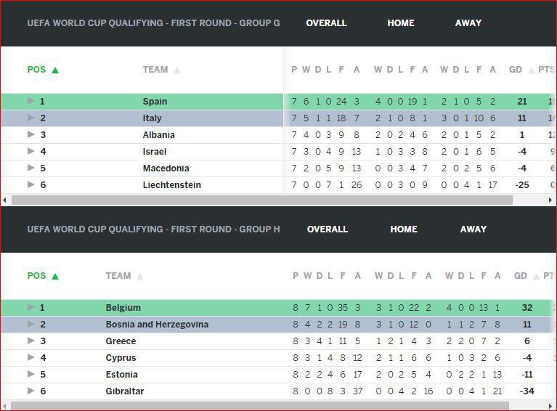This screenshot has height=411, width=557.
Task: Switch Group G to AWAY tab
Action: pyautogui.click(x=468, y=23)
